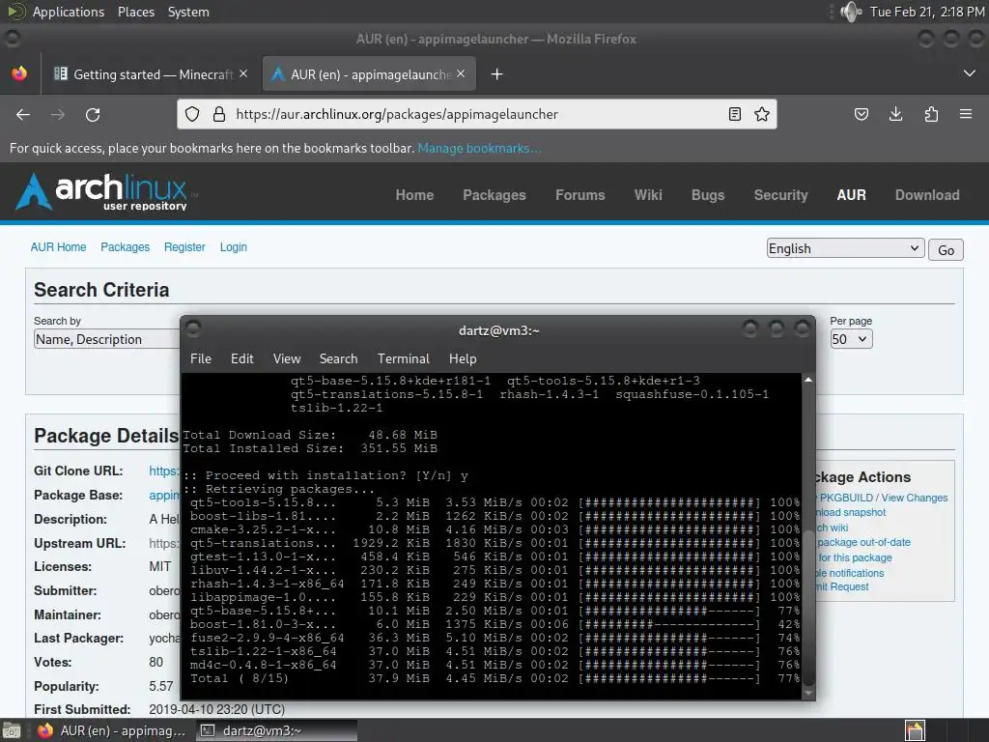Image resolution: width=989 pixels, height=742 pixels.
Task: Open the Firefox hamburger menu
Action: tap(966, 114)
